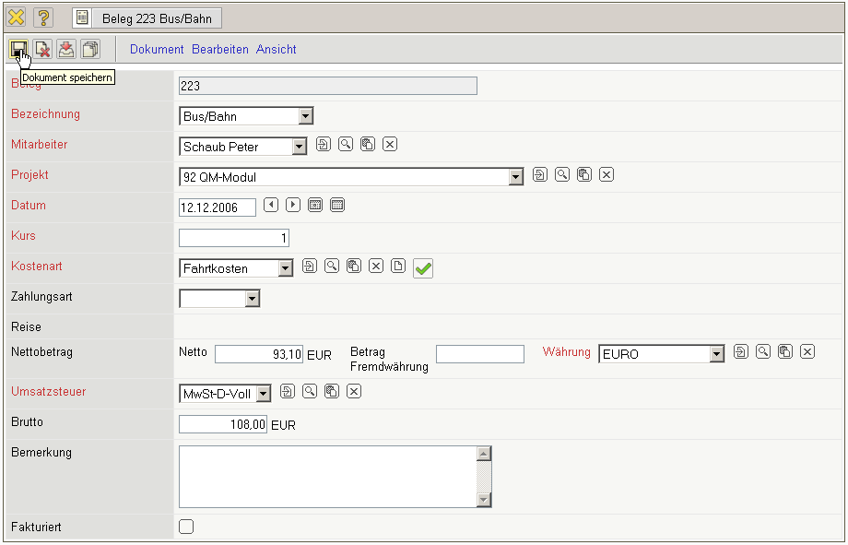This screenshot has height=545, width=848.
Task: Expand the empty Zahlungsart dropdown
Action: tap(252, 298)
